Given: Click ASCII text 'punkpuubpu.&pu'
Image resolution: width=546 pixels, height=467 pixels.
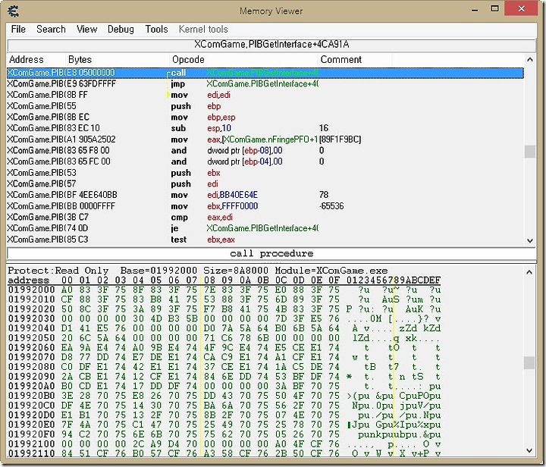Looking at the screenshot, I should [x=400, y=434].
